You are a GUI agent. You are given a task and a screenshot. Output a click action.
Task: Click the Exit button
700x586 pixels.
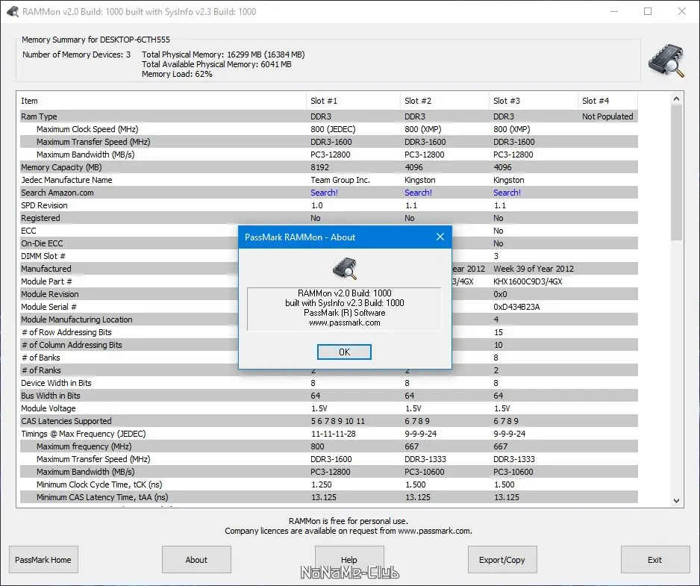click(655, 560)
